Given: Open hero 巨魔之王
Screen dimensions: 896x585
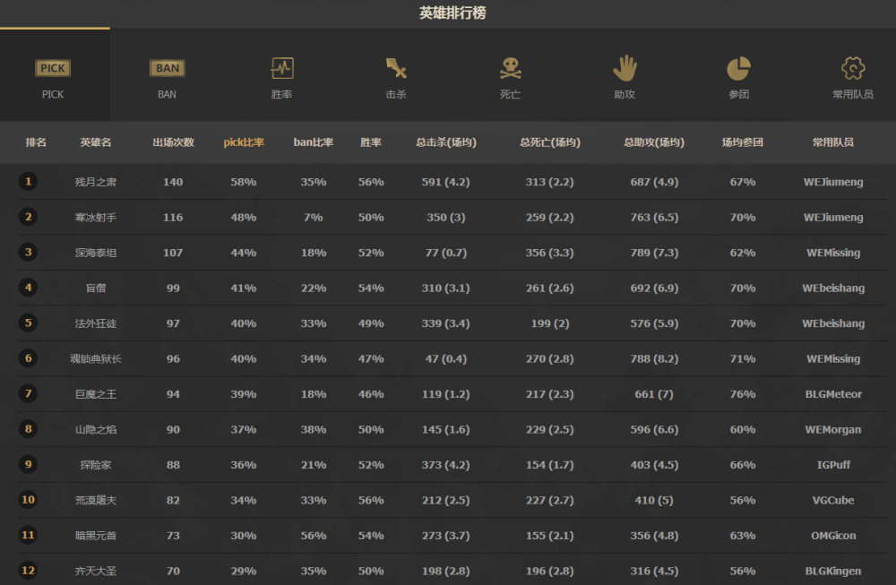Looking at the screenshot, I should pyautogui.click(x=96, y=394).
